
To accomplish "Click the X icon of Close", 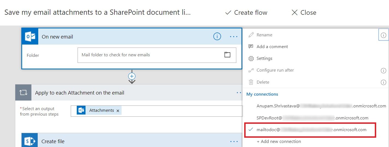I will tap(294, 13).
